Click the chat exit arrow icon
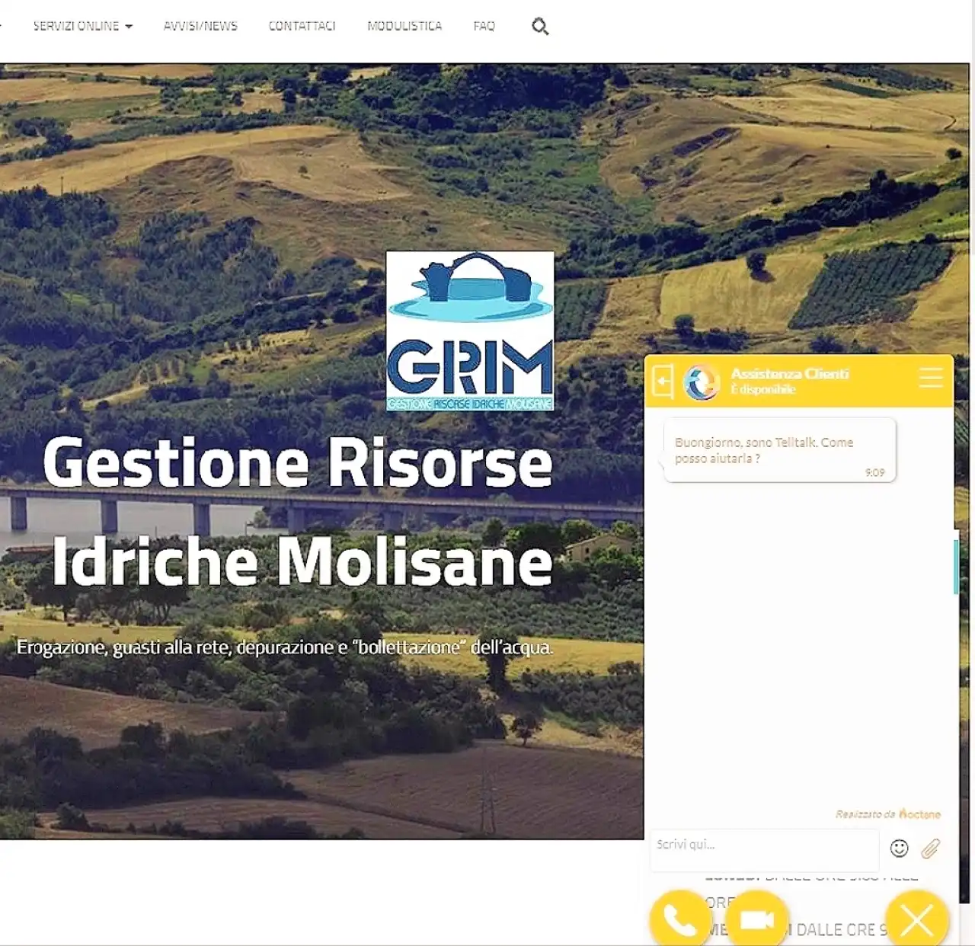This screenshot has height=946, width=975. pyautogui.click(x=663, y=380)
